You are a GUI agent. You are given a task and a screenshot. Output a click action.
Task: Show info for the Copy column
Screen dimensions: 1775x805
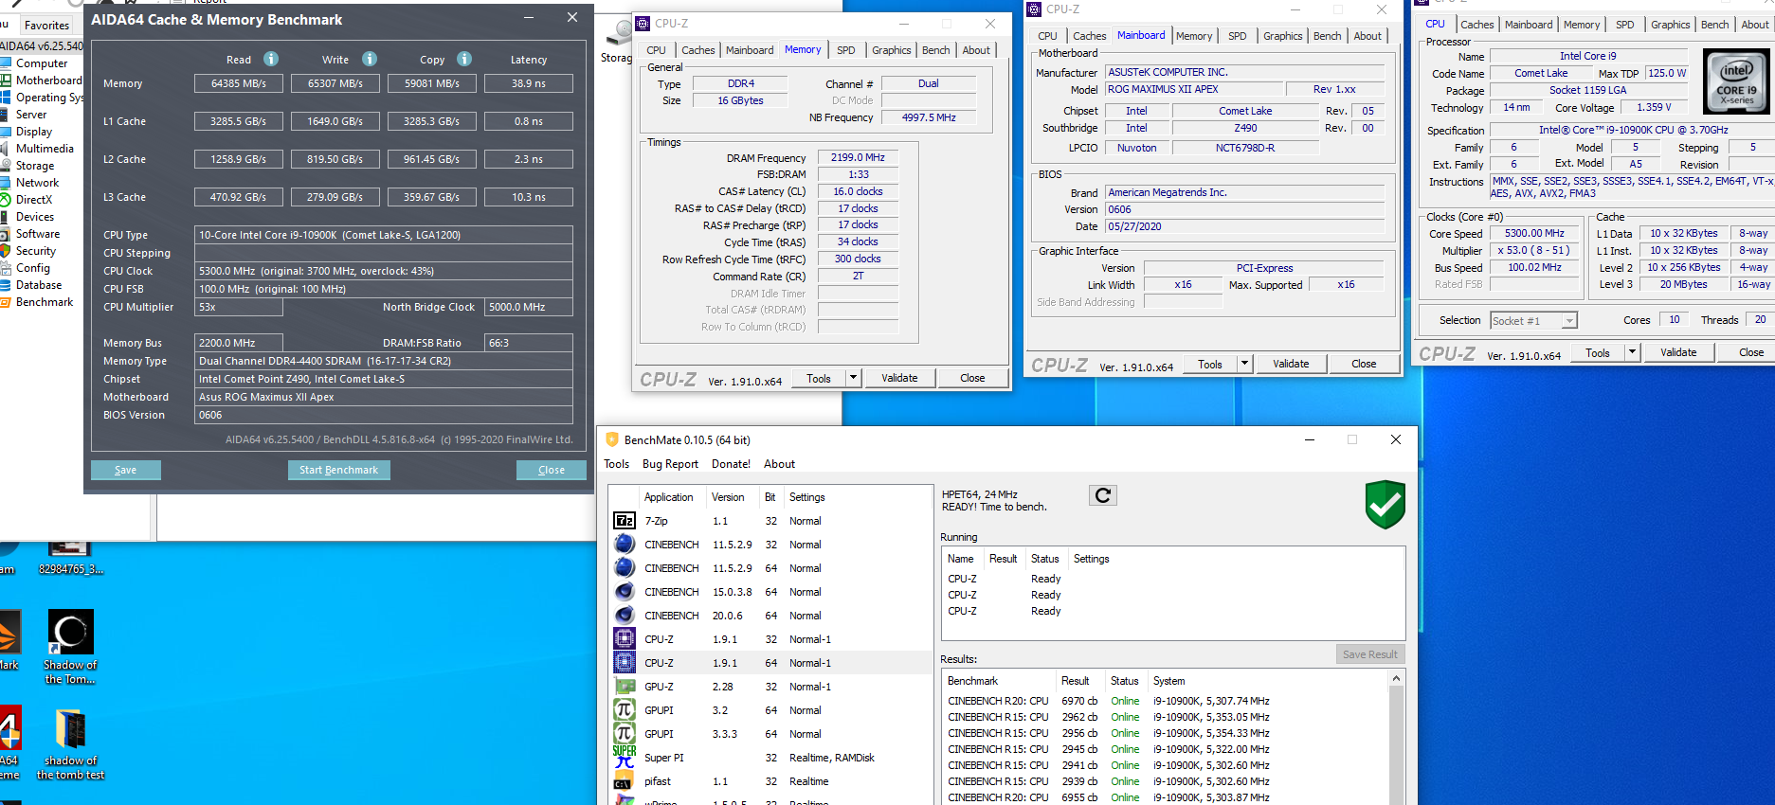464,59
